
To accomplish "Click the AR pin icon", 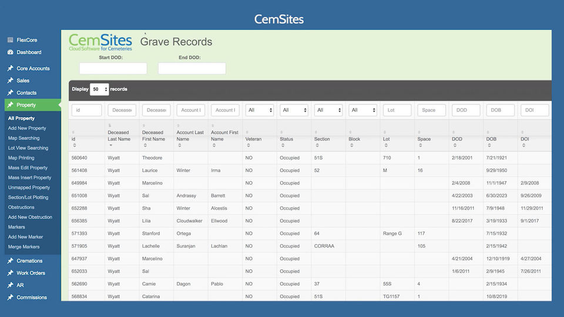I will pos(10,285).
